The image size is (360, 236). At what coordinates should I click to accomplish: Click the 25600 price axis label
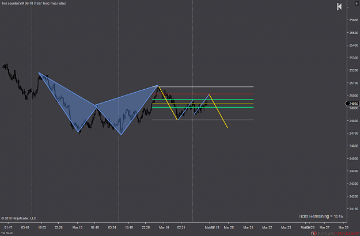coord(354,20)
